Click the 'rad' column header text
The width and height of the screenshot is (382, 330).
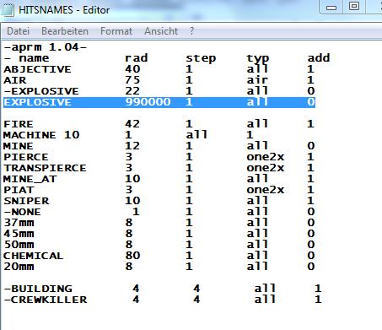point(136,58)
